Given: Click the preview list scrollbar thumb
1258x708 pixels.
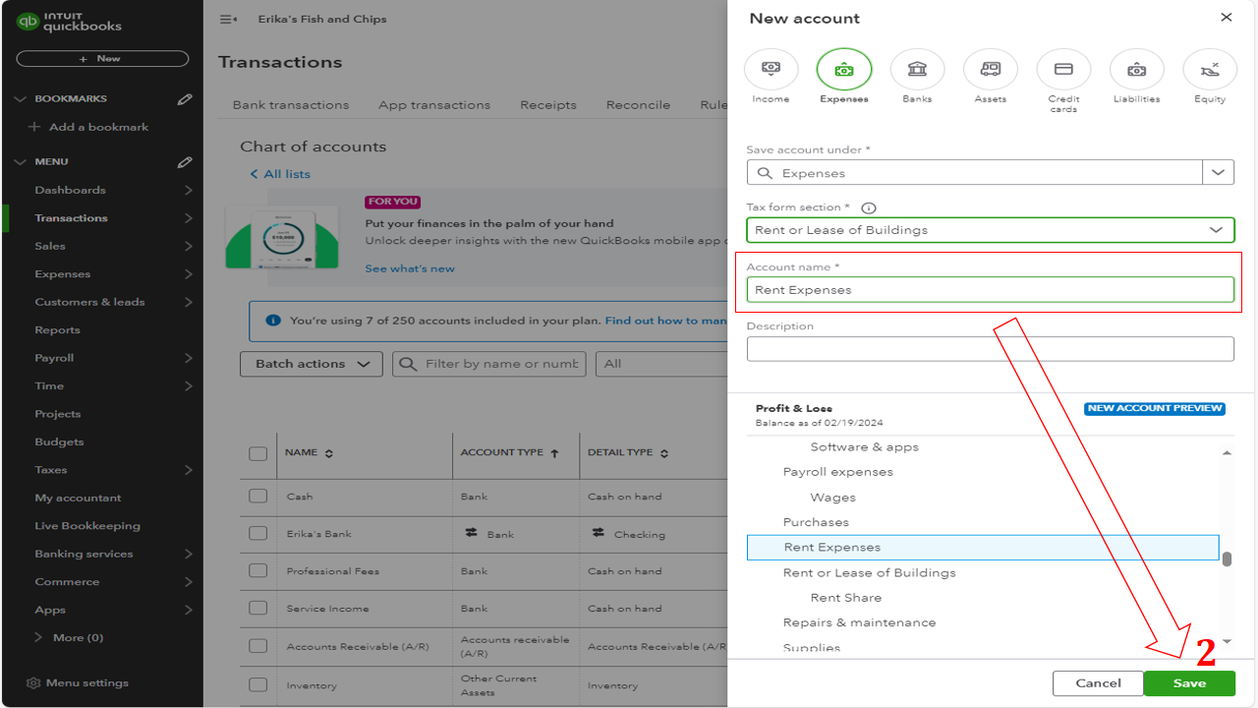Looking at the screenshot, I should point(1227,559).
